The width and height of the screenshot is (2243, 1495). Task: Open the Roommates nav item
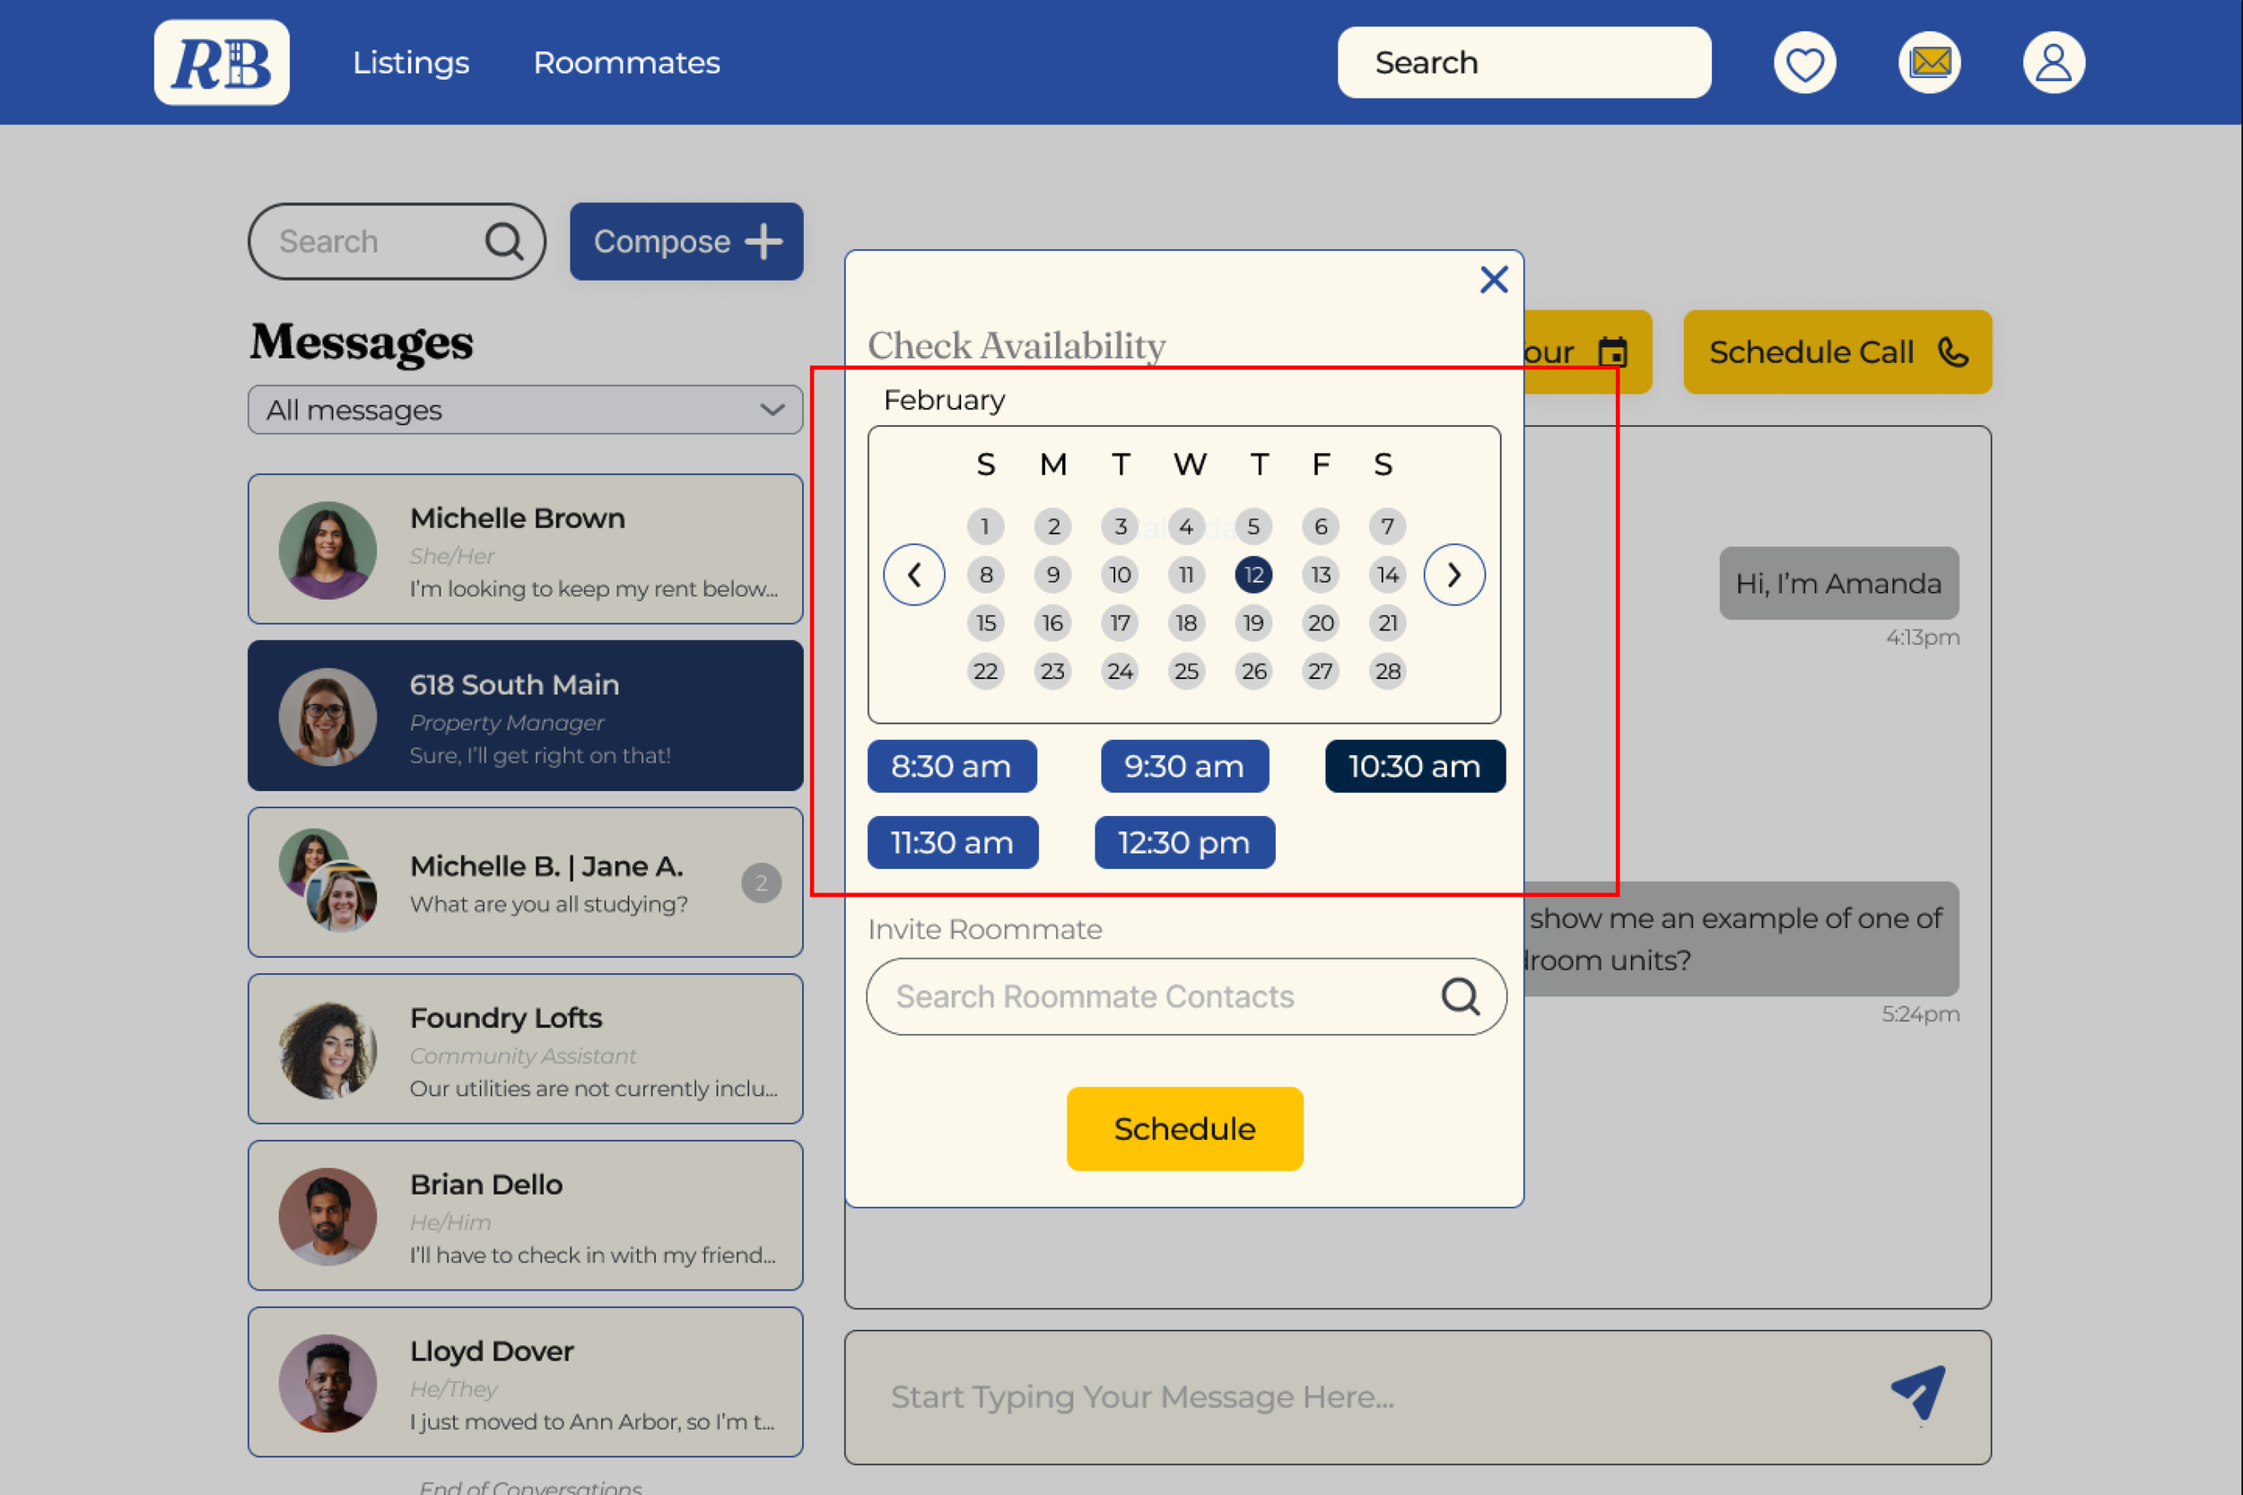[x=625, y=63]
